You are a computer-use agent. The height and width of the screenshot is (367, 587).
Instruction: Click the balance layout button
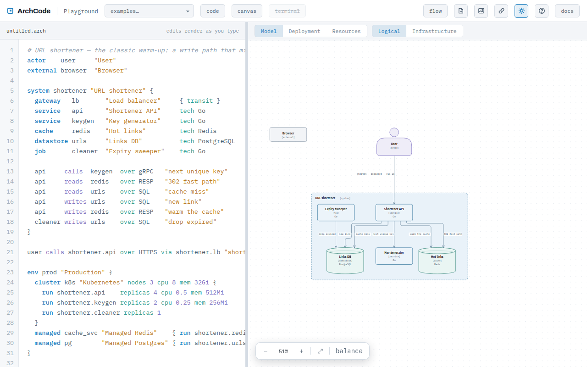(x=349, y=351)
